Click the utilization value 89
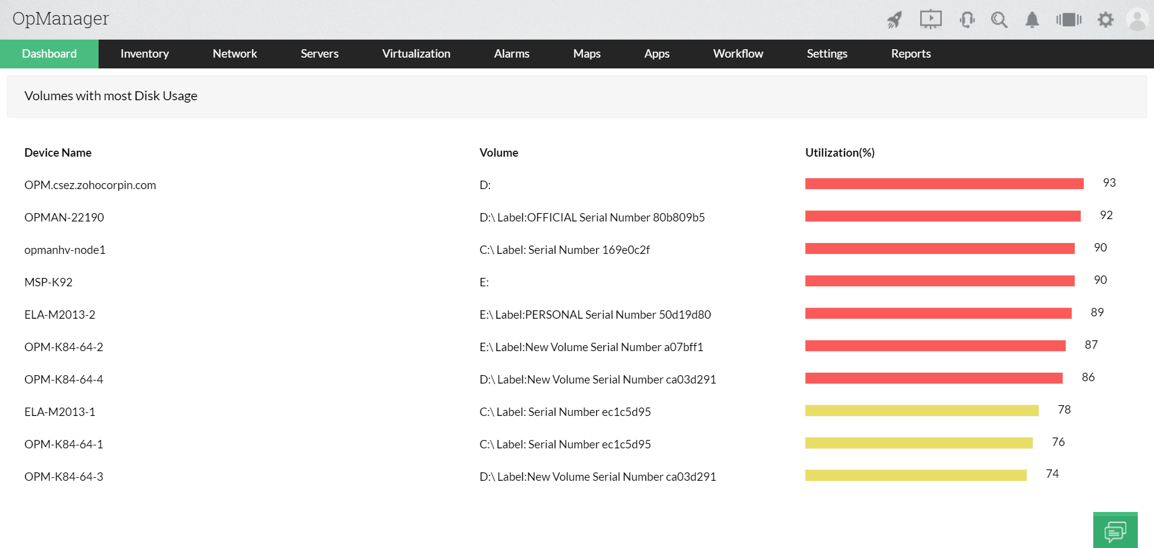 [1097, 313]
